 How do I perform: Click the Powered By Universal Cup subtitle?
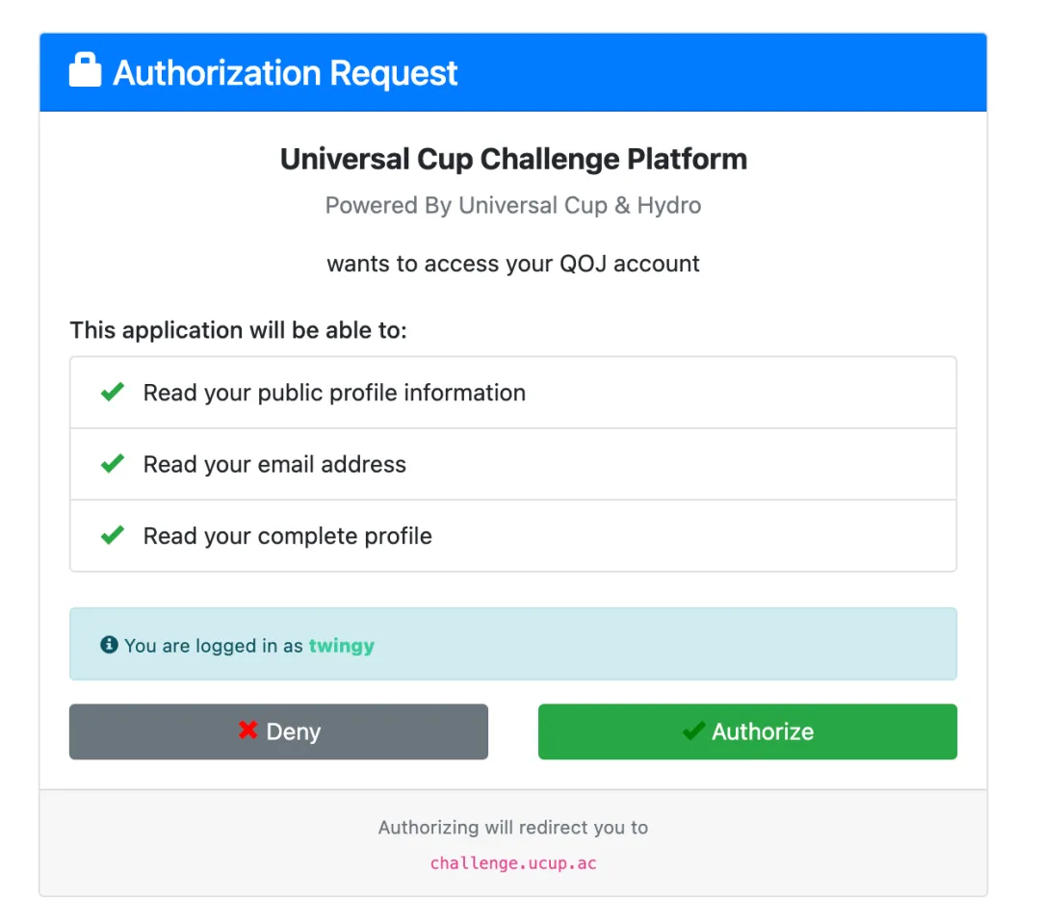513,205
